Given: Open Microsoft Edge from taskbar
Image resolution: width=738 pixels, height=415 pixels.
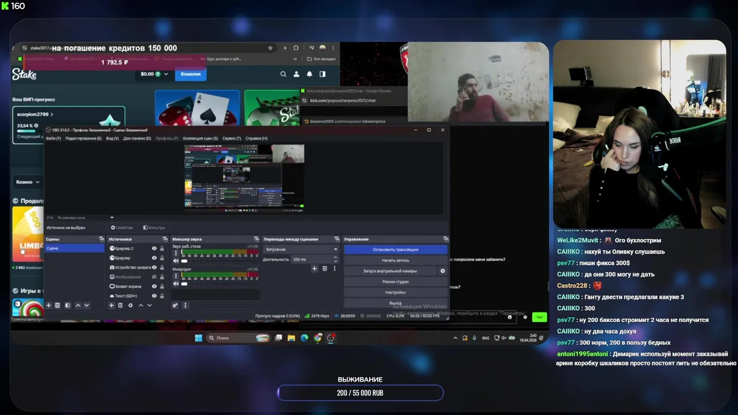Looking at the screenshot, I should click(304, 338).
